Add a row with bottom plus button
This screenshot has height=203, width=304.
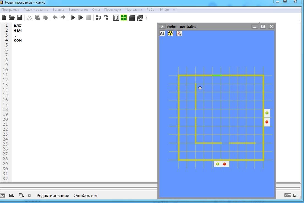218,164
